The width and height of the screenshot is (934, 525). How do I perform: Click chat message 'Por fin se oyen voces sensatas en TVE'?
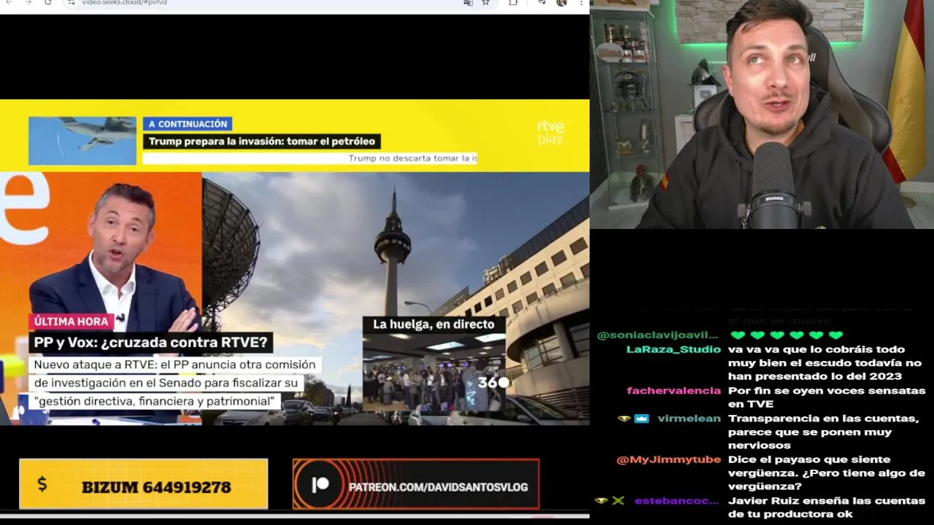[827, 397]
